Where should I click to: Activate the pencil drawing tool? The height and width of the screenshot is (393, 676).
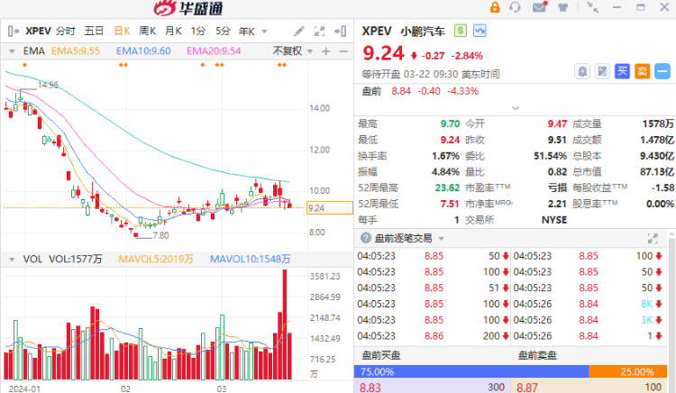click(298, 31)
